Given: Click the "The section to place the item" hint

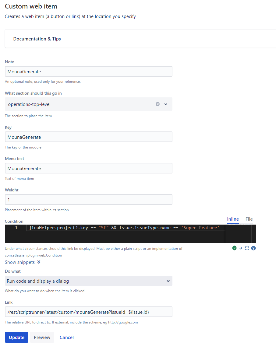Looking at the screenshot, I should click(28, 116).
